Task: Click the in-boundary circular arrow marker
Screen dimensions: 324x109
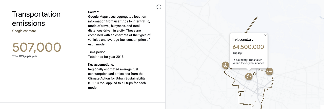Action: point(249,76)
